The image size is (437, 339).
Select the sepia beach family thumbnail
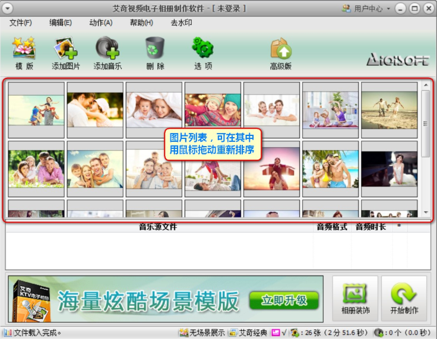(389, 110)
